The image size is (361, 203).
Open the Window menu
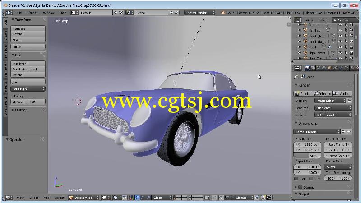[49, 13]
